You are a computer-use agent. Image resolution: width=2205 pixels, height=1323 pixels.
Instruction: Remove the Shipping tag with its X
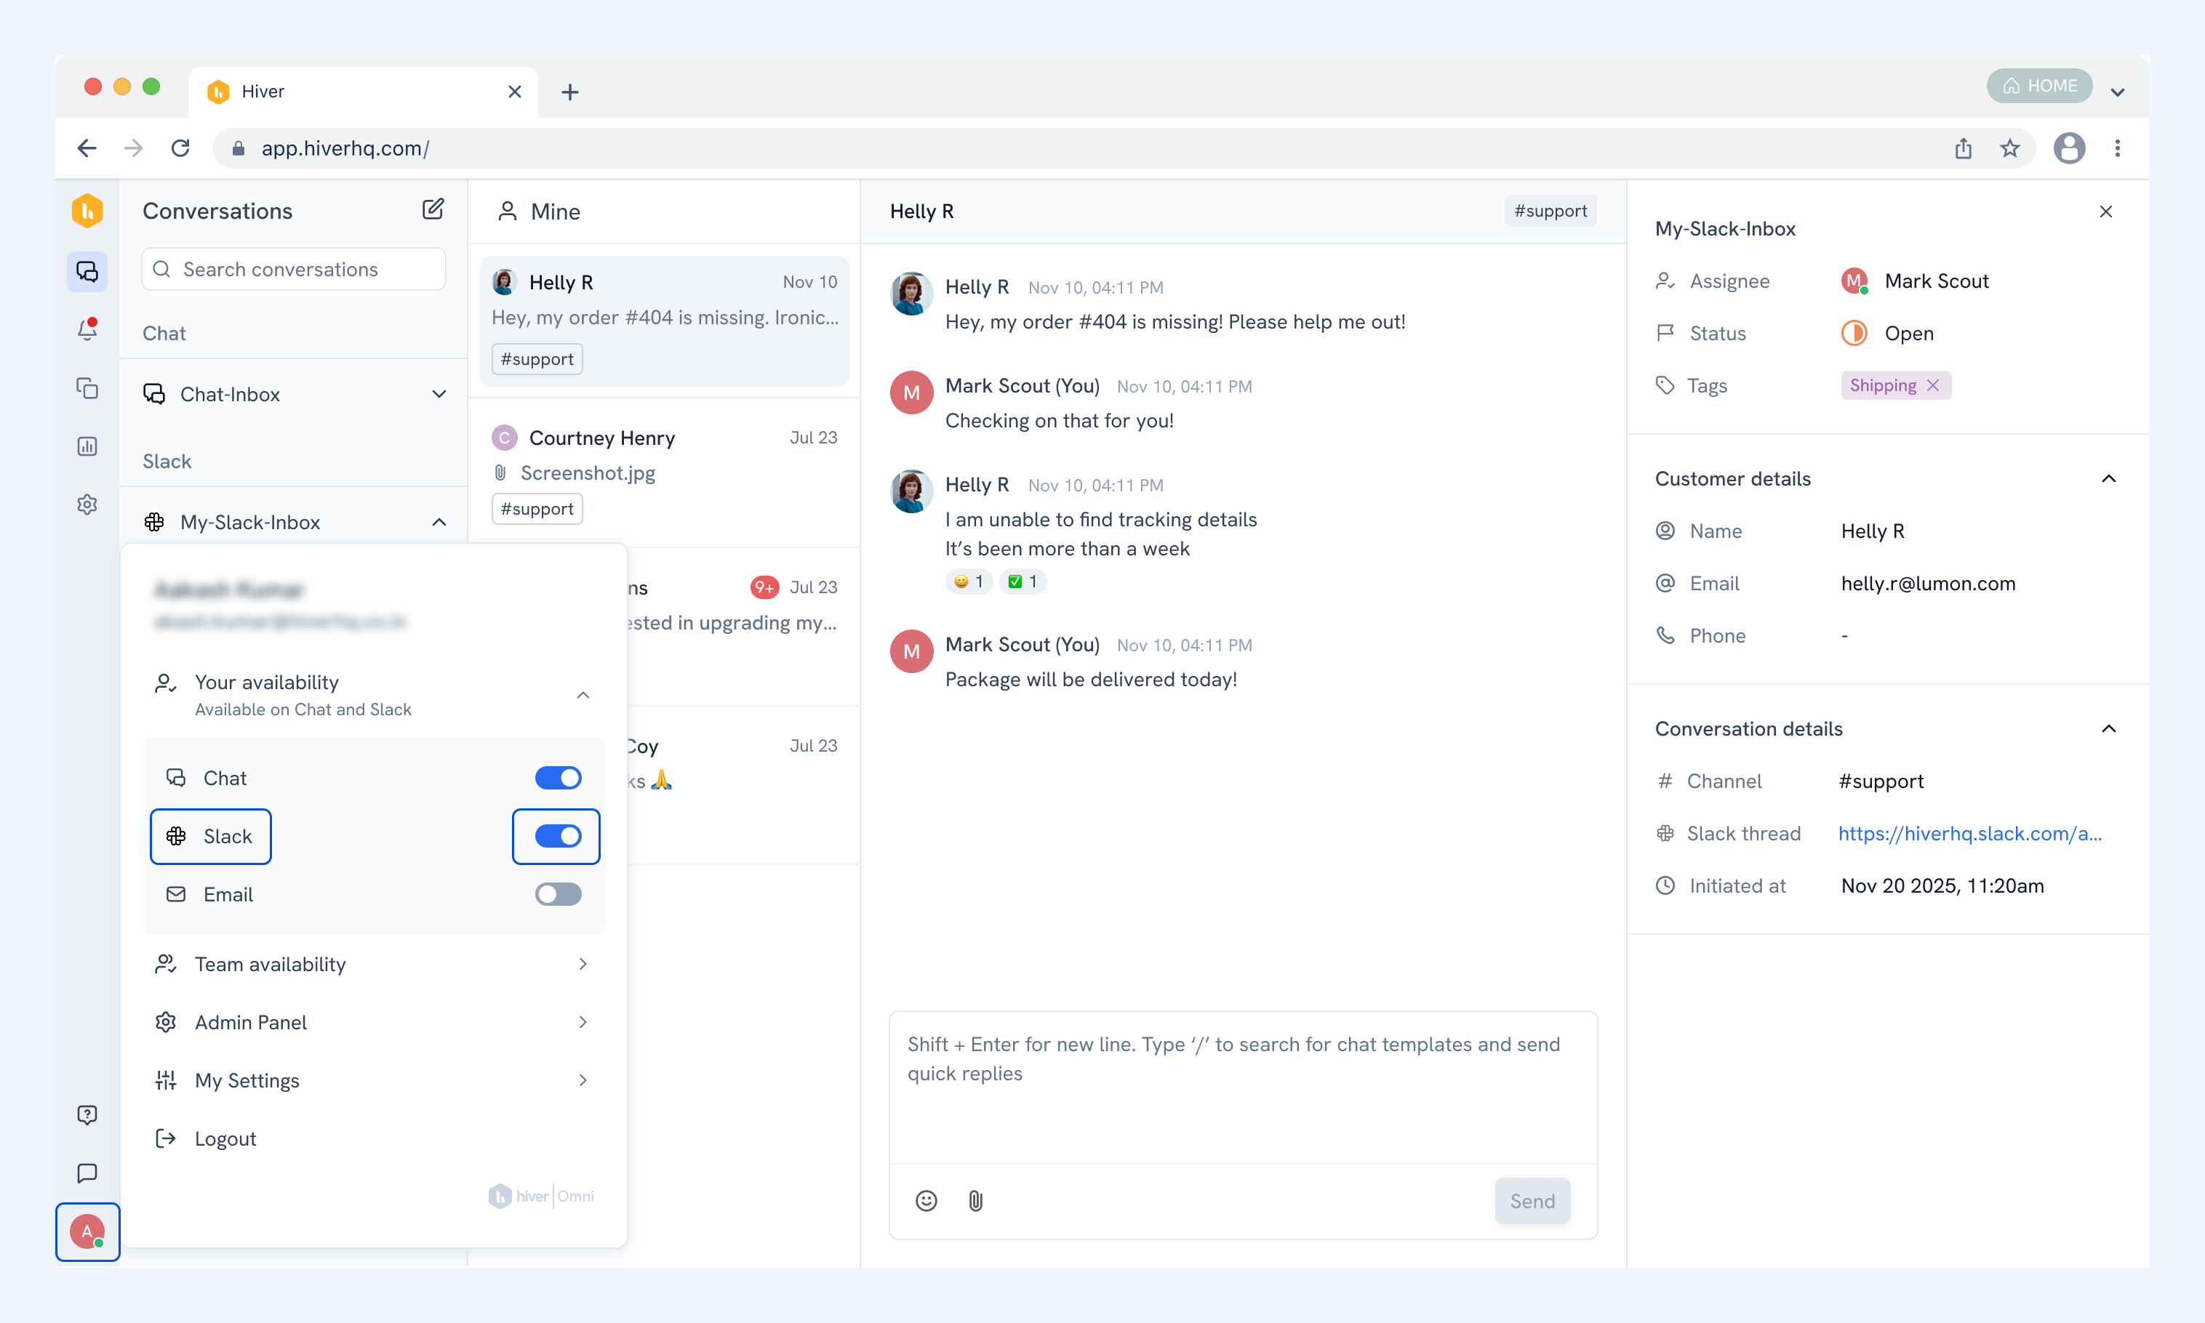(x=1932, y=385)
